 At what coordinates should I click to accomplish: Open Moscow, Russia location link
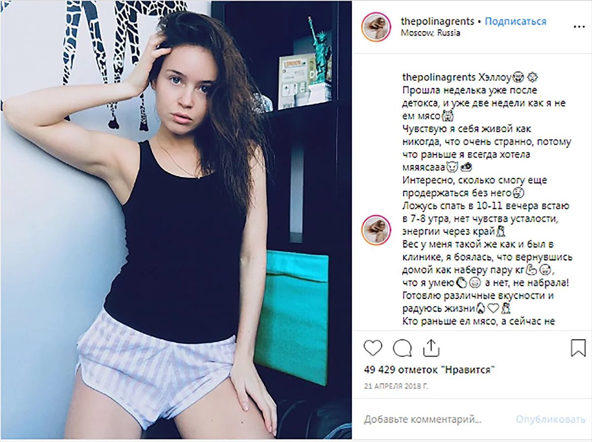(x=431, y=34)
